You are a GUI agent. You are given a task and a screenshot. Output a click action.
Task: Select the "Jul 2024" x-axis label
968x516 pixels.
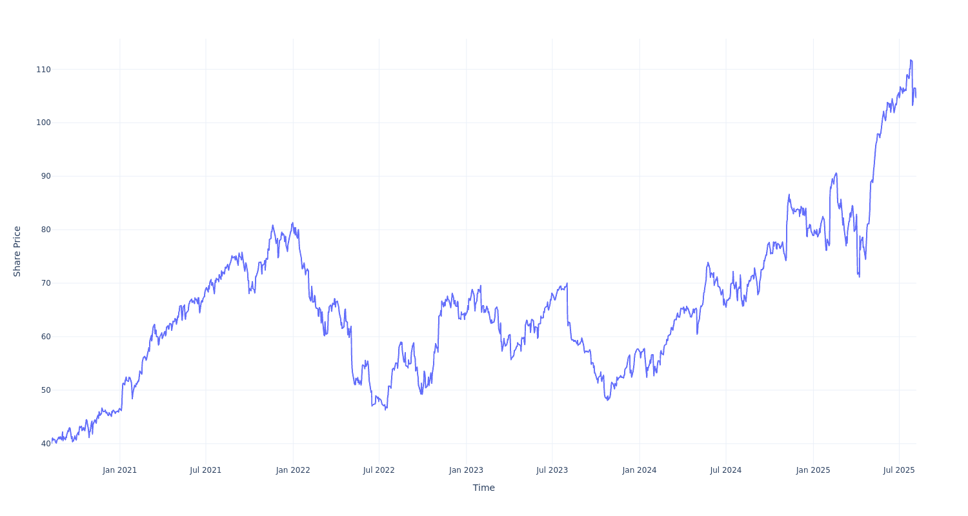coord(725,470)
